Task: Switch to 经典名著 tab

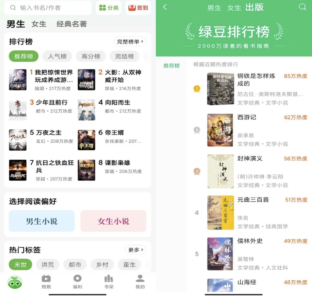Action: tap(72, 24)
